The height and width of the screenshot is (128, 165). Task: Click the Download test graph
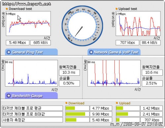(28, 23)
